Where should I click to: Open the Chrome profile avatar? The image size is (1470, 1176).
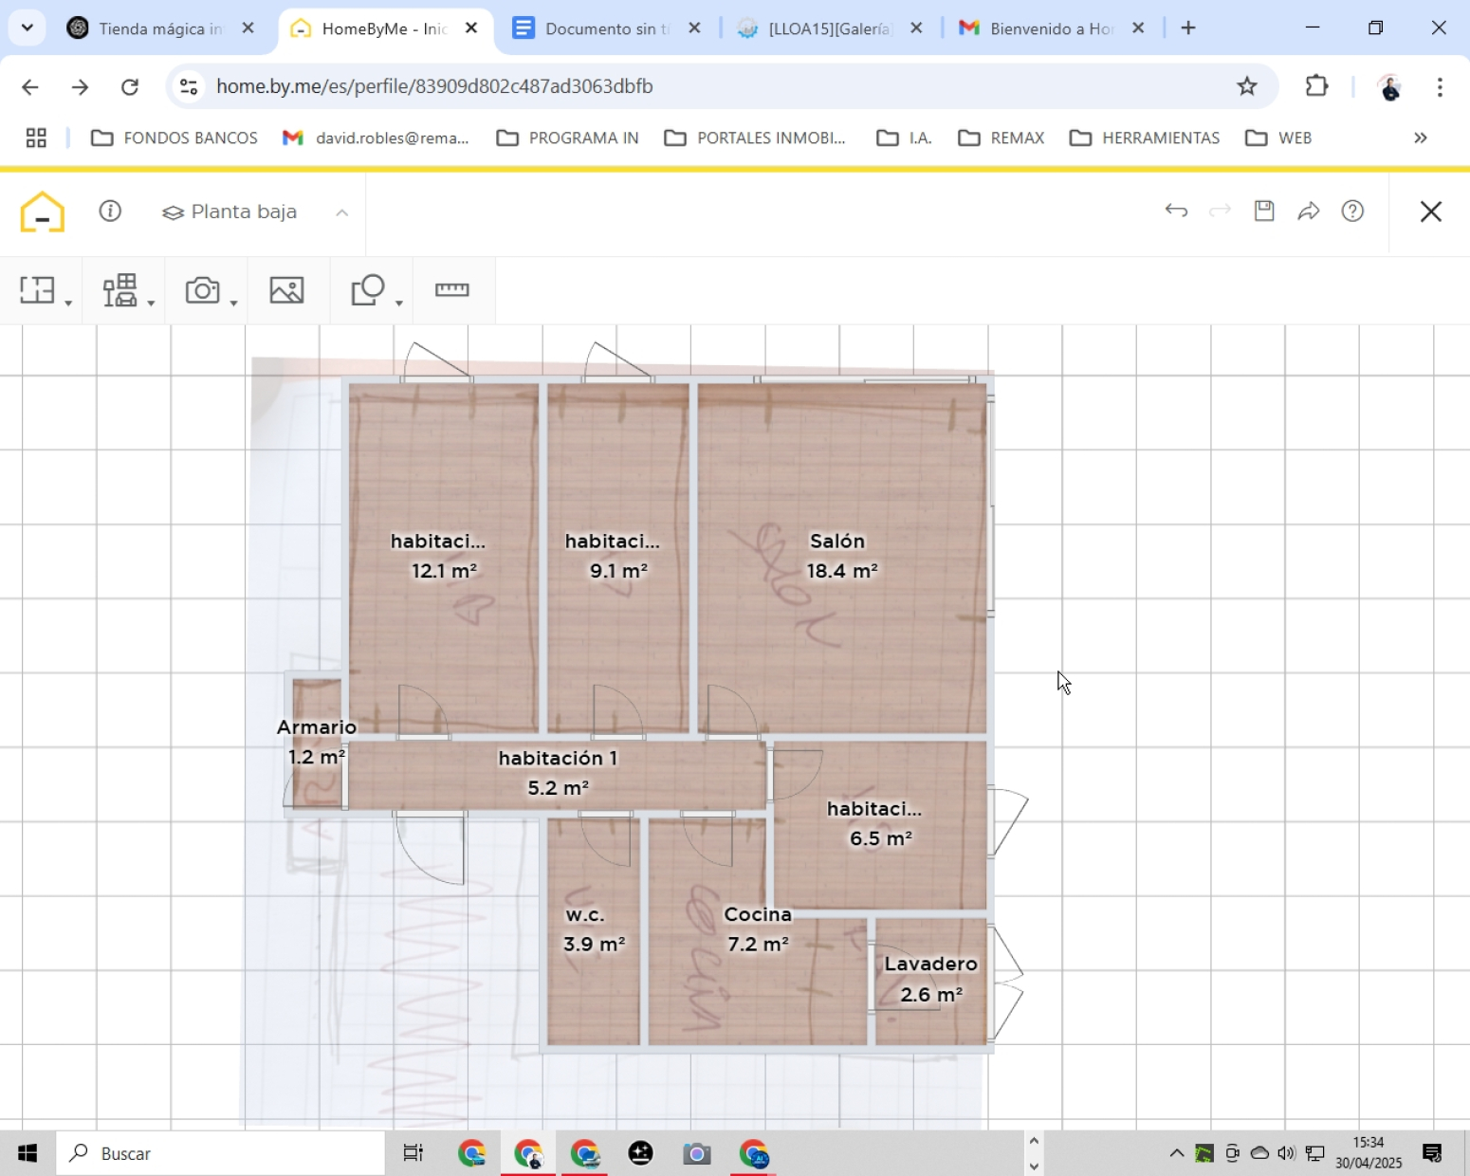coord(1390,87)
